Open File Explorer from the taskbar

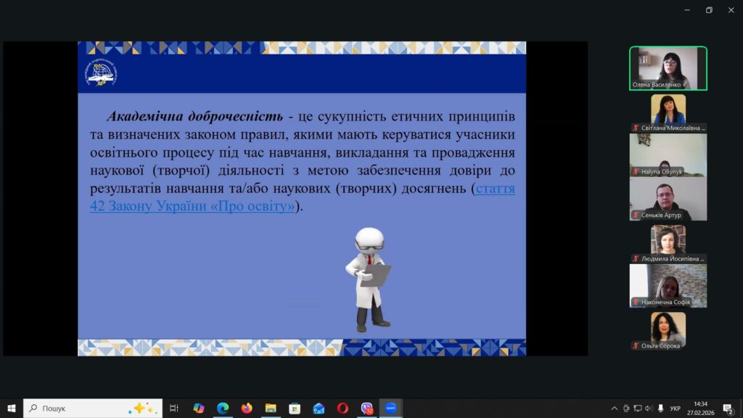pyautogui.click(x=271, y=408)
